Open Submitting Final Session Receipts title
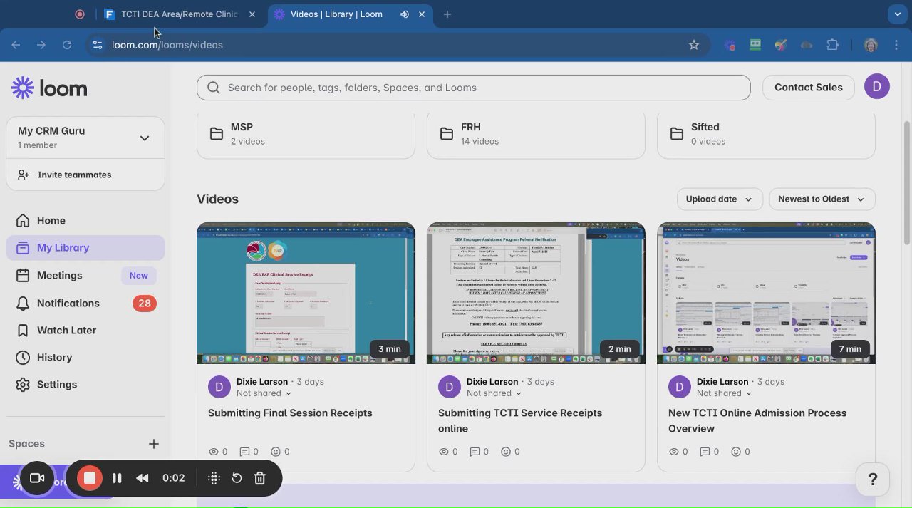This screenshot has height=508, width=912. tap(290, 413)
